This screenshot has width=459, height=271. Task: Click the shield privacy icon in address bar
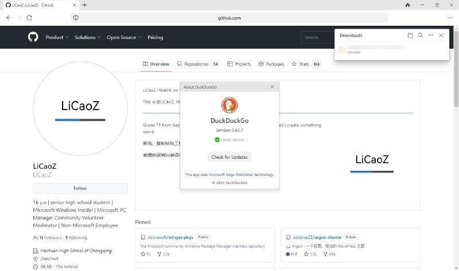pos(75,18)
